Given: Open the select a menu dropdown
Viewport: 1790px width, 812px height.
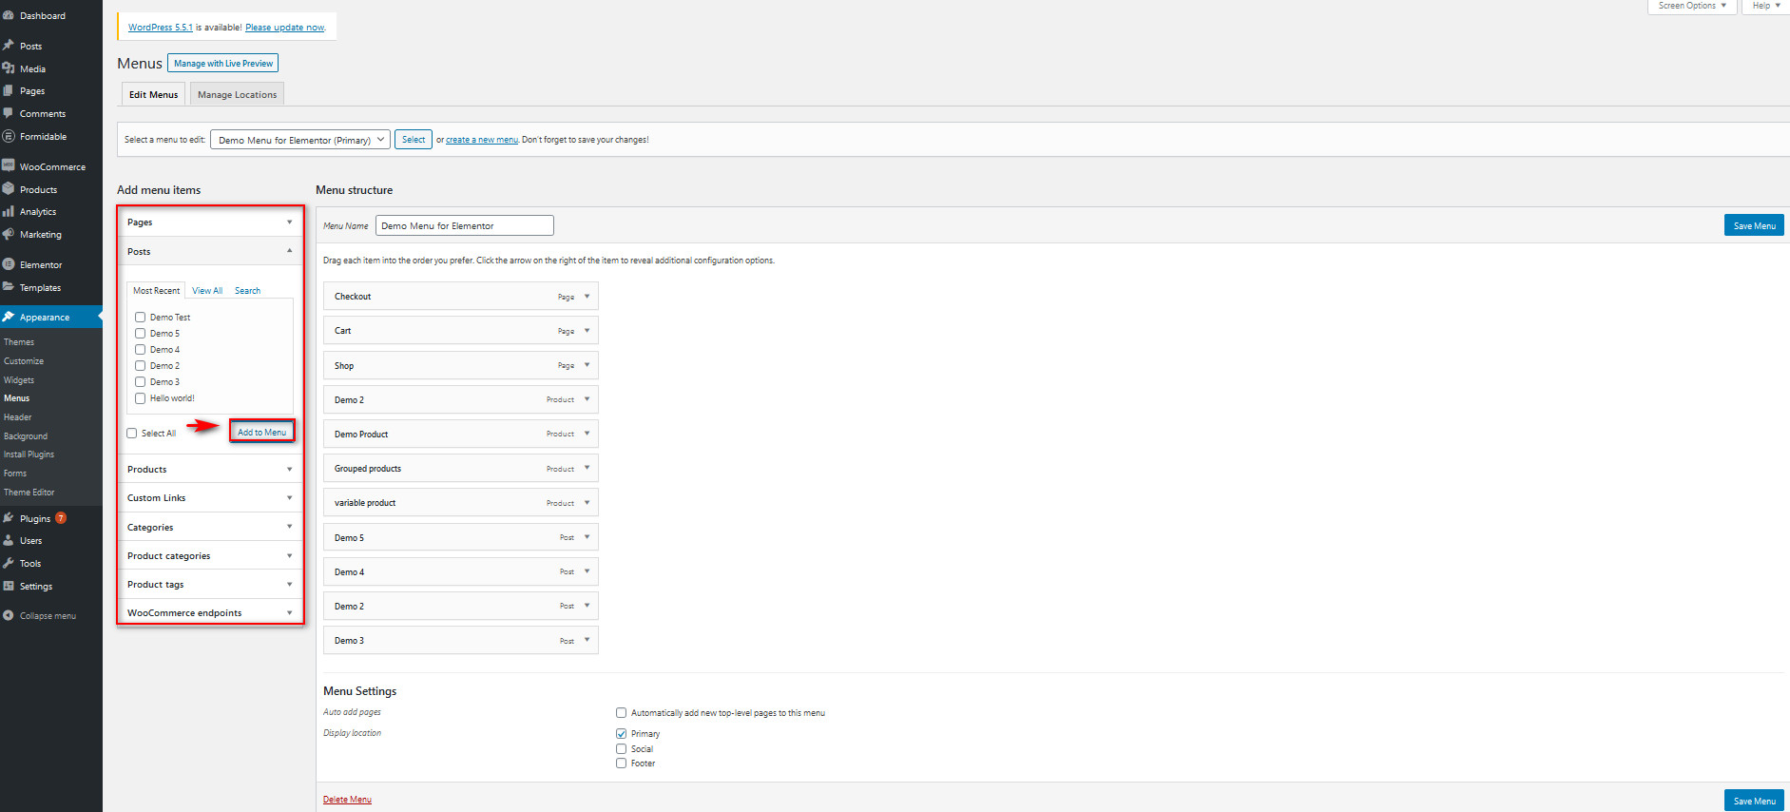Looking at the screenshot, I should click(300, 140).
